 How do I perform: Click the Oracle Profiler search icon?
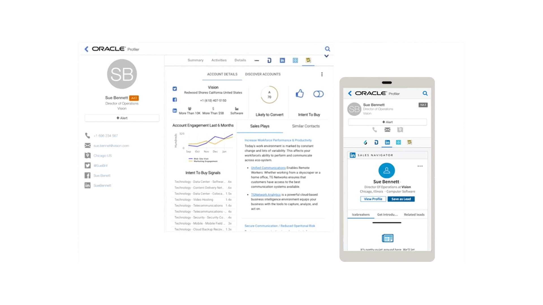point(327,49)
